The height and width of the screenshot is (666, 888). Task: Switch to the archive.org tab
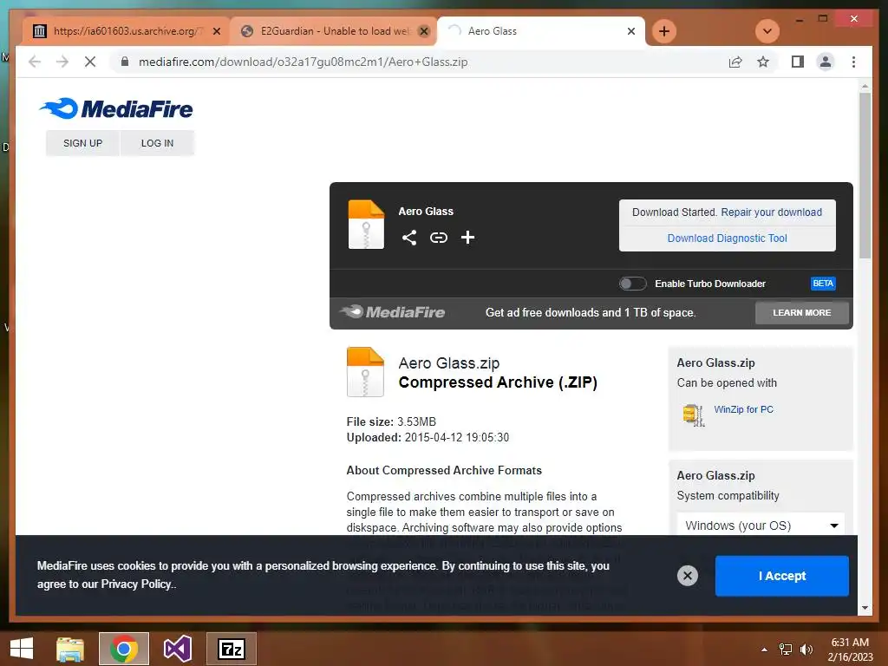coord(126,31)
